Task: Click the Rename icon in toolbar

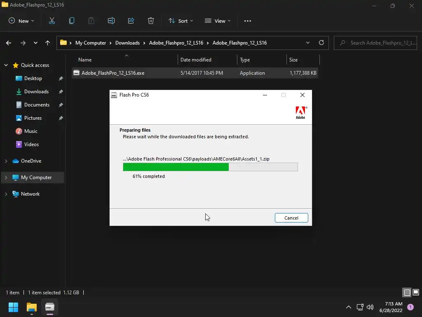Action: tap(111, 21)
